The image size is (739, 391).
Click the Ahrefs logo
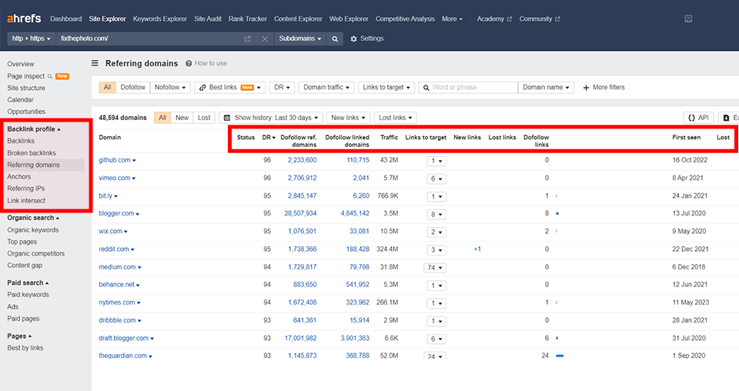point(24,18)
